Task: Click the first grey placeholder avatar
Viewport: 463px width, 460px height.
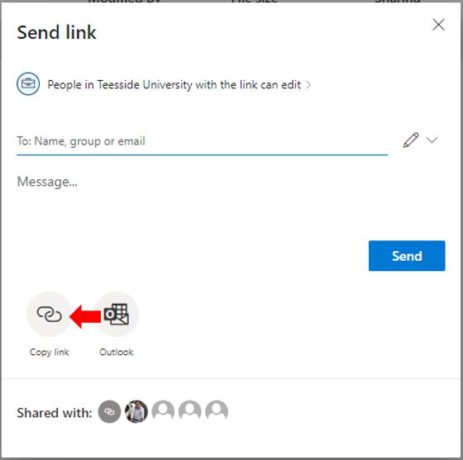Action: [163, 411]
